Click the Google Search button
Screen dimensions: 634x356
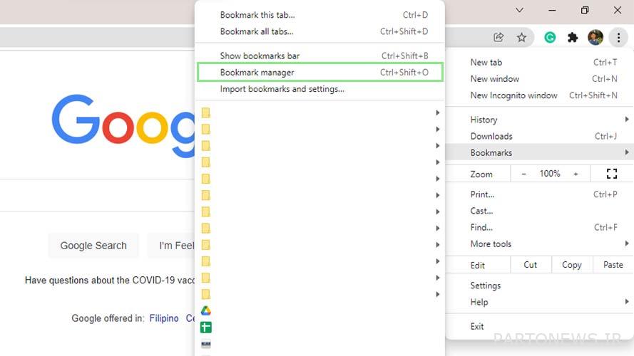(x=93, y=246)
